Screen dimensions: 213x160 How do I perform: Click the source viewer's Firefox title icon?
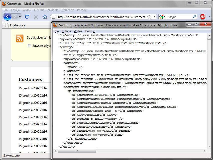point(55,25)
